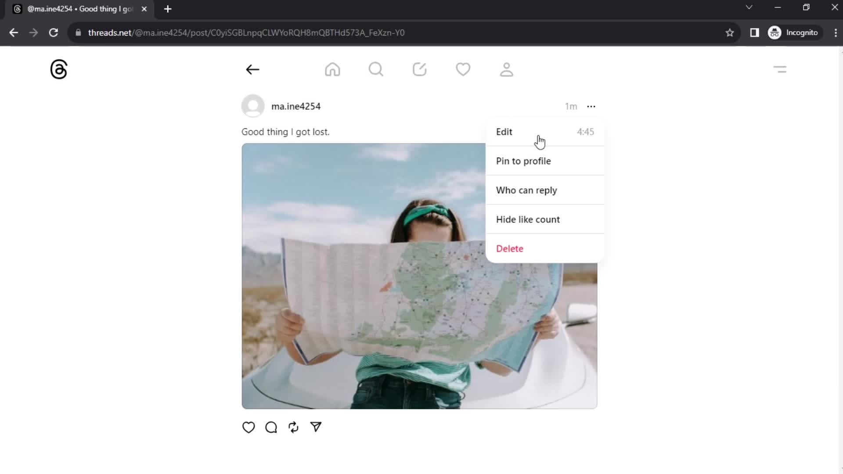
Task: Click the posted map photo thumbnail
Action: click(363, 276)
